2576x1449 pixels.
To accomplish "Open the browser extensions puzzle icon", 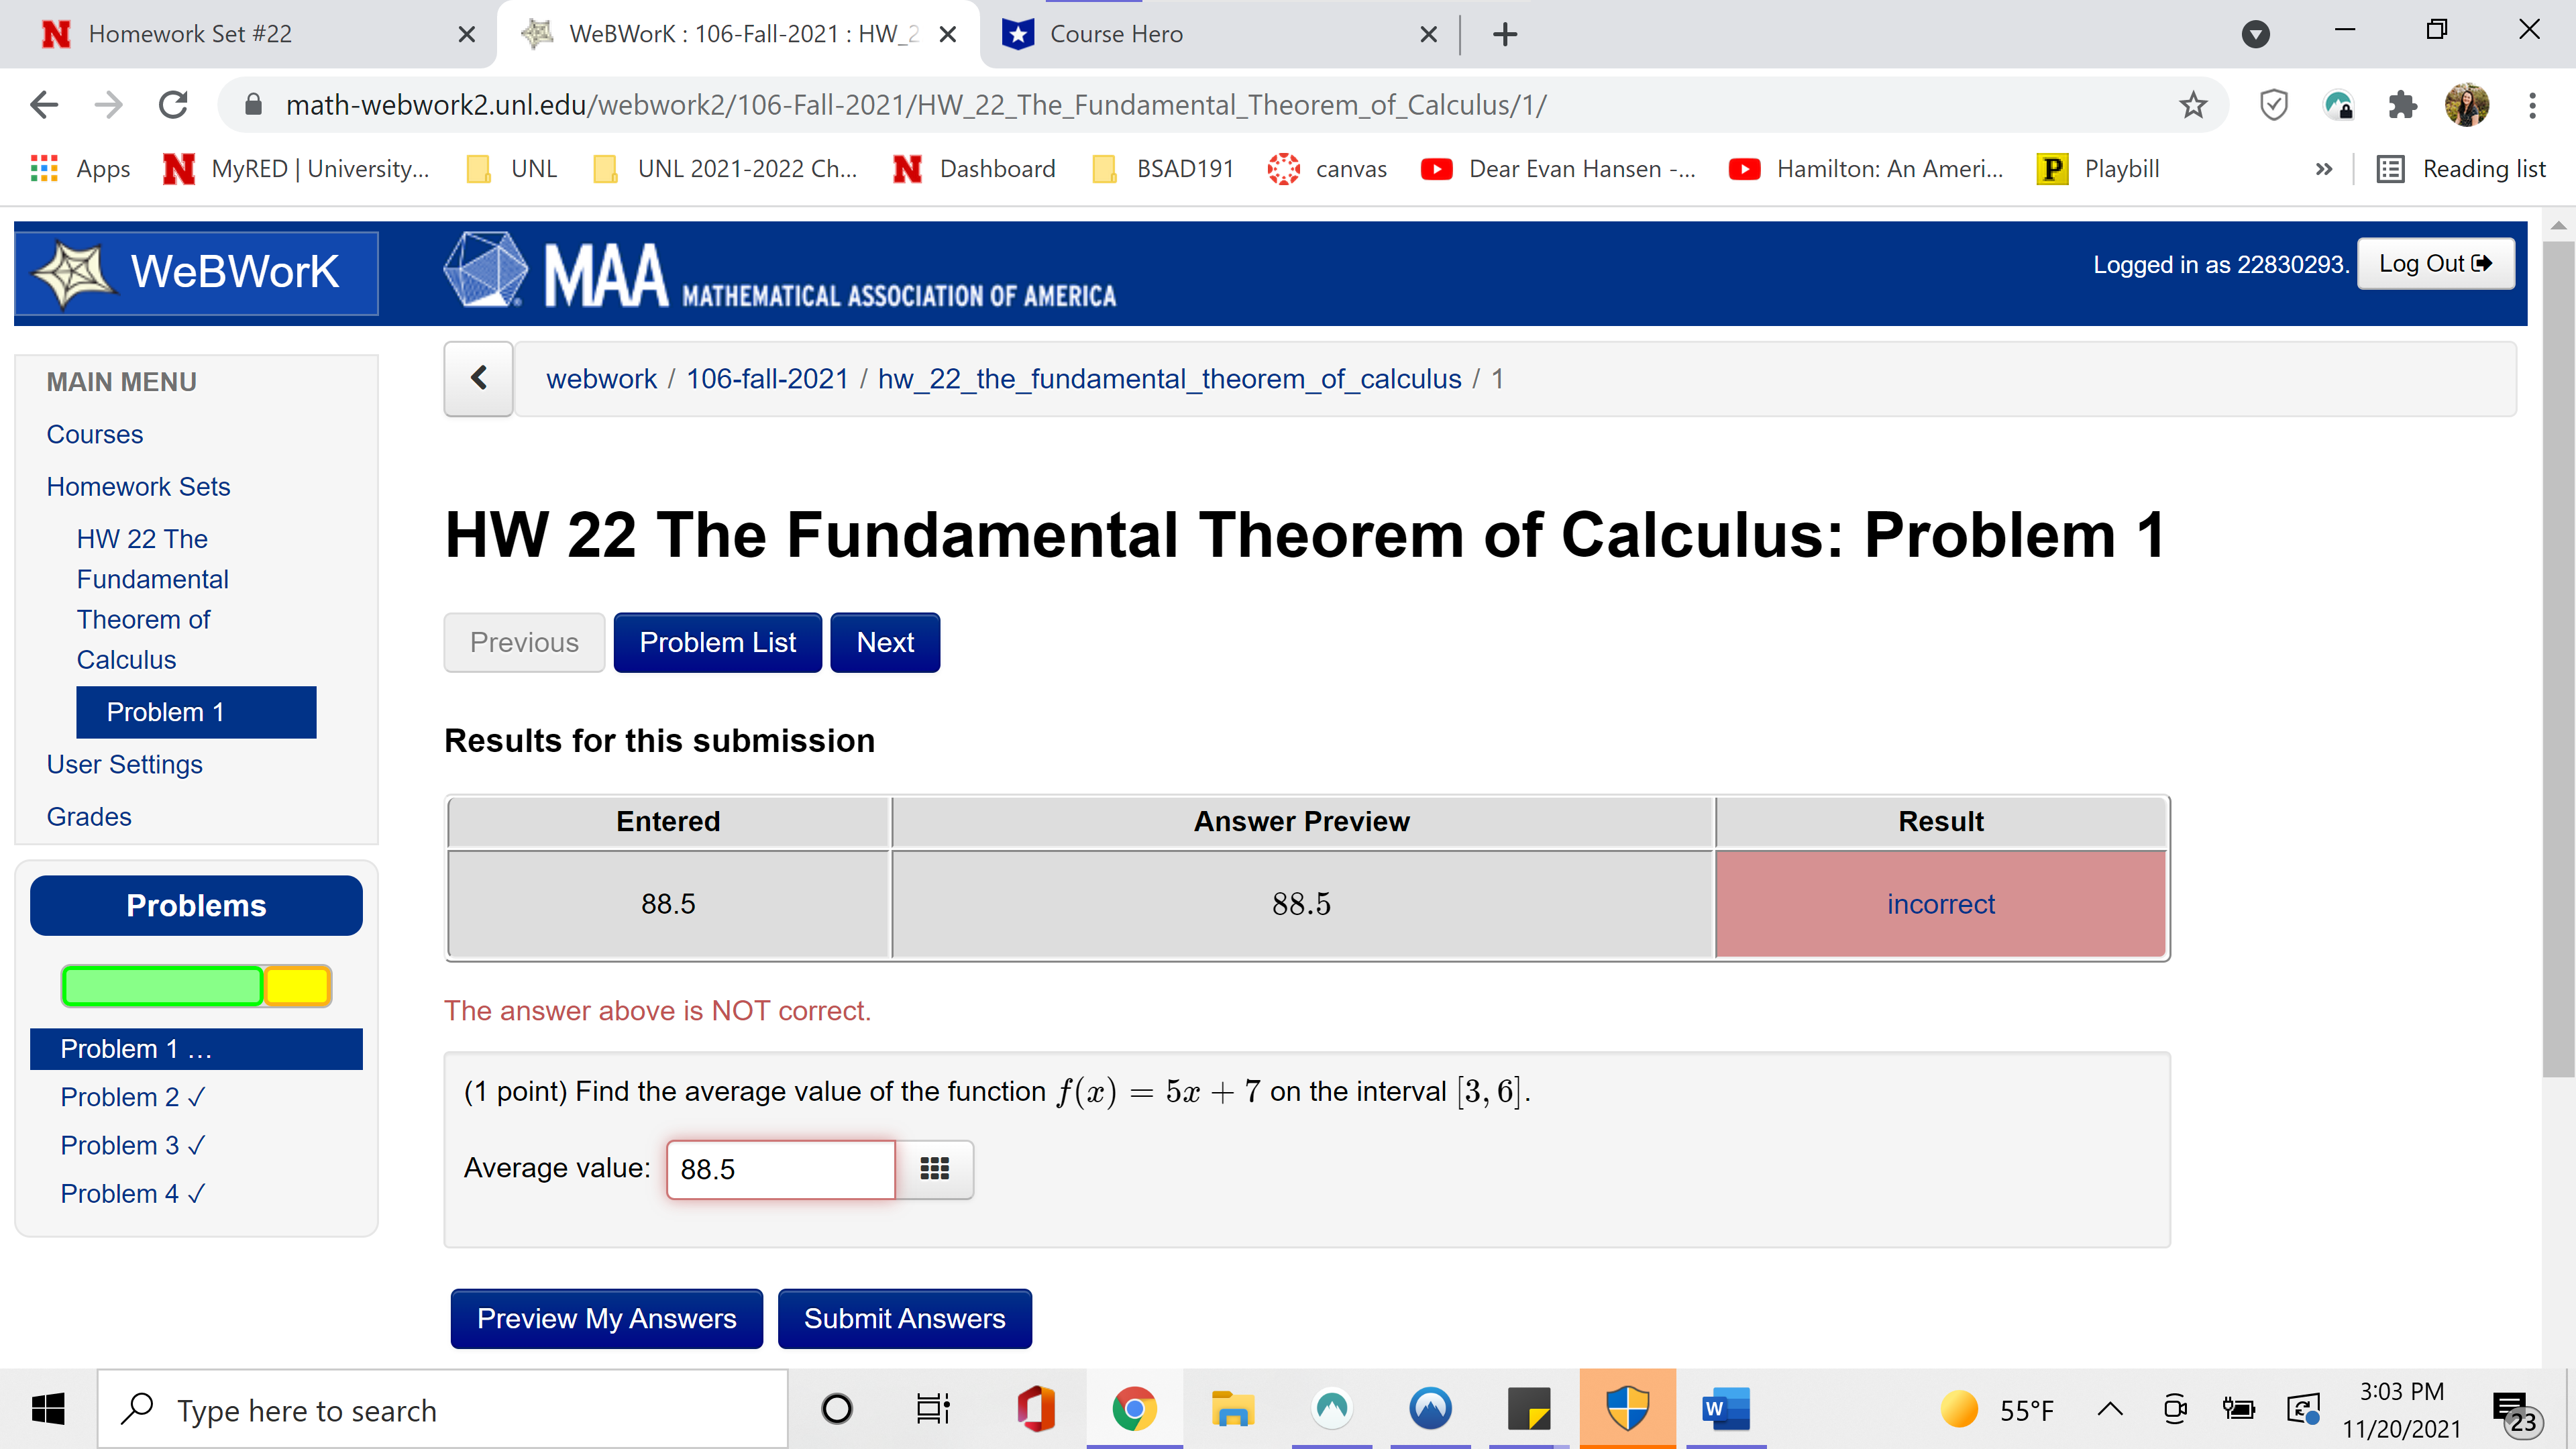I will click(x=2404, y=105).
